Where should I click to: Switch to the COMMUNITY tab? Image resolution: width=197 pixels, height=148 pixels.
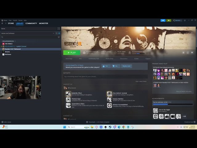(x=31, y=23)
